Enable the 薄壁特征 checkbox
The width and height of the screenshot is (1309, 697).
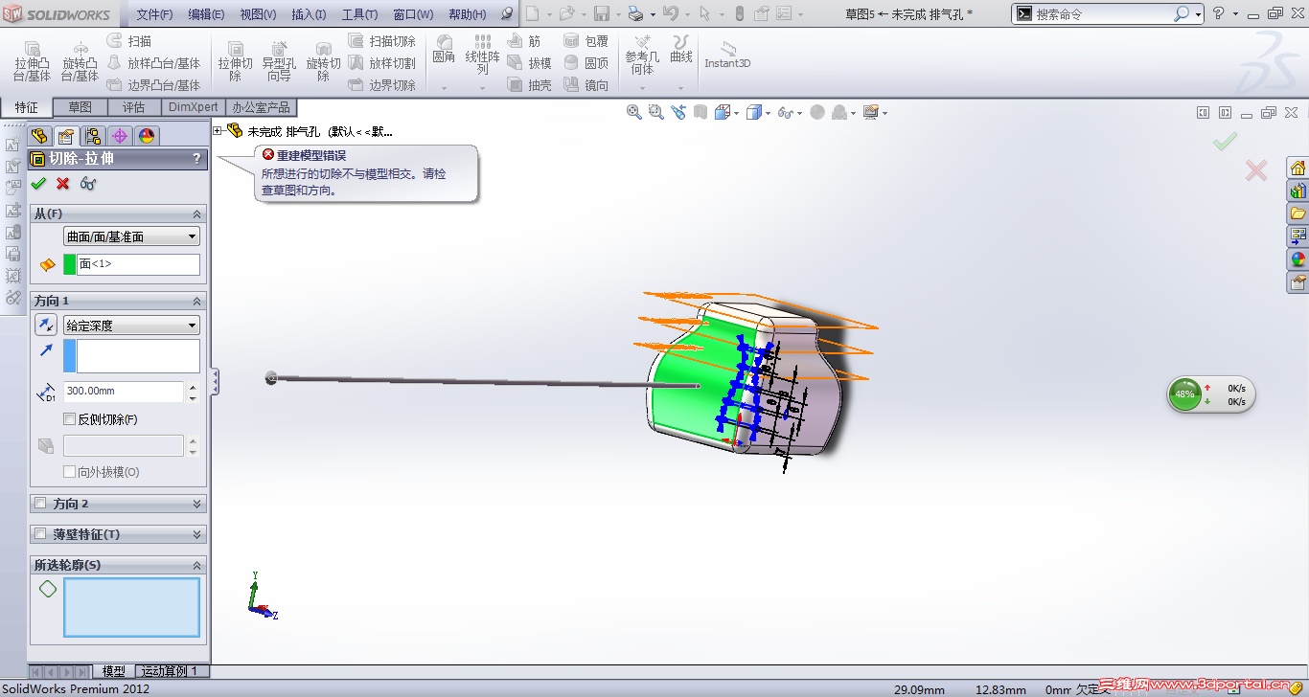40,534
